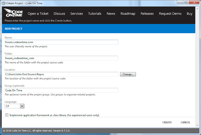Expand the Language dropdown arrow
This screenshot has width=201, height=135.
click(x=22, y=106)
